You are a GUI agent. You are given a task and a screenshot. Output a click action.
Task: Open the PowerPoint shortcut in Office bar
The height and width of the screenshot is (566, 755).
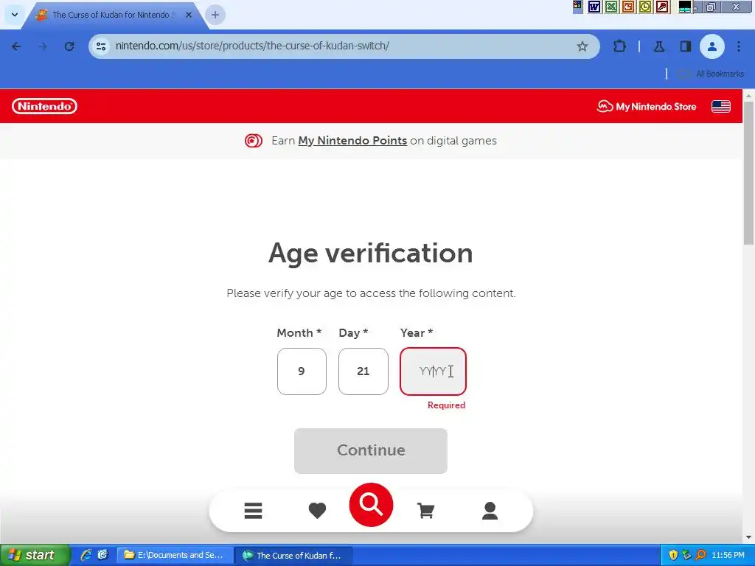coord(628,7)
